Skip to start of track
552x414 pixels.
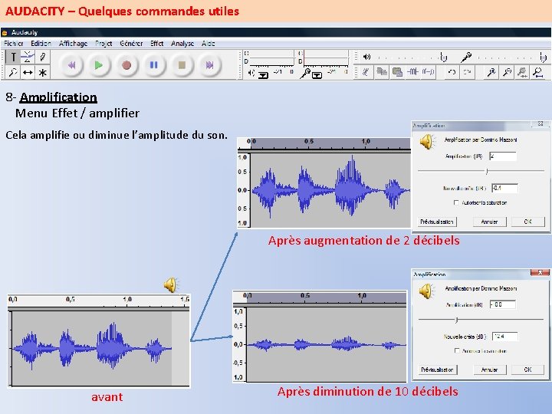click(x=71, y=65)
